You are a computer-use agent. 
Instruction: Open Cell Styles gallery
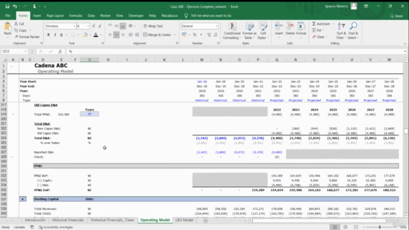(263, 31)
